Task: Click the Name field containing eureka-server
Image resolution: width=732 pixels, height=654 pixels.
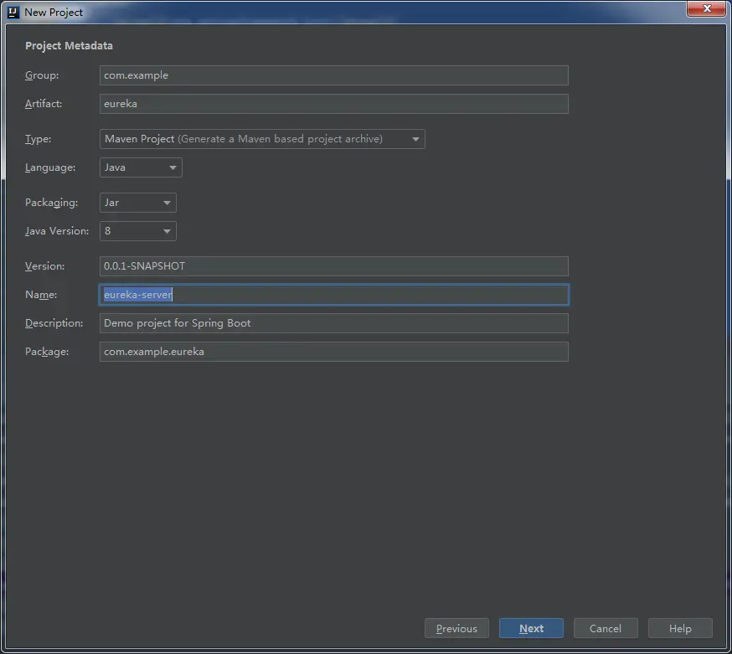Action: pyautogui.click(x=334, y=295)
